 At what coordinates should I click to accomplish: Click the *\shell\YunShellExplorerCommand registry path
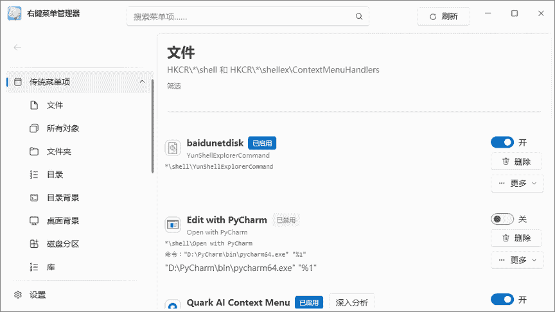[219, 166]
